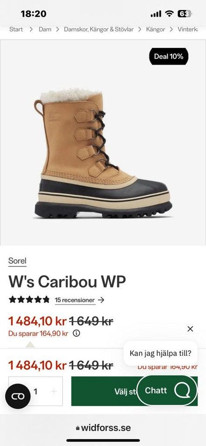Tap the Kan jag hjälpa till? bubble
This screenshot has height=446, width=206.
[160, 353]
